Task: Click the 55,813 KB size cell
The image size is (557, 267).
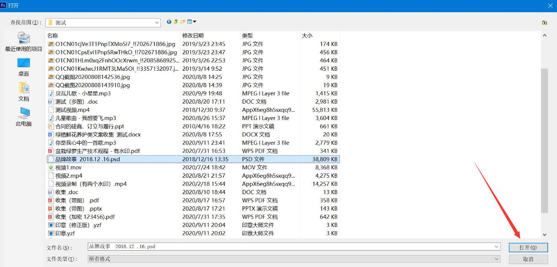Action: coord(325,110)
